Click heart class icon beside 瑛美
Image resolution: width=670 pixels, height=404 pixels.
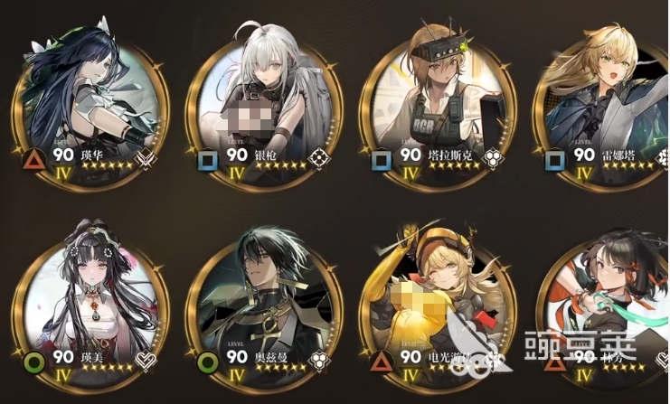point(146,362)
